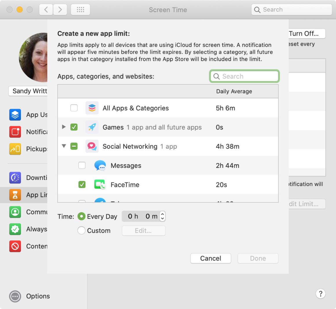Check the All Apps & Categories checkbox
This screenshot has width=336, height=309.
(x=74, y=108)
